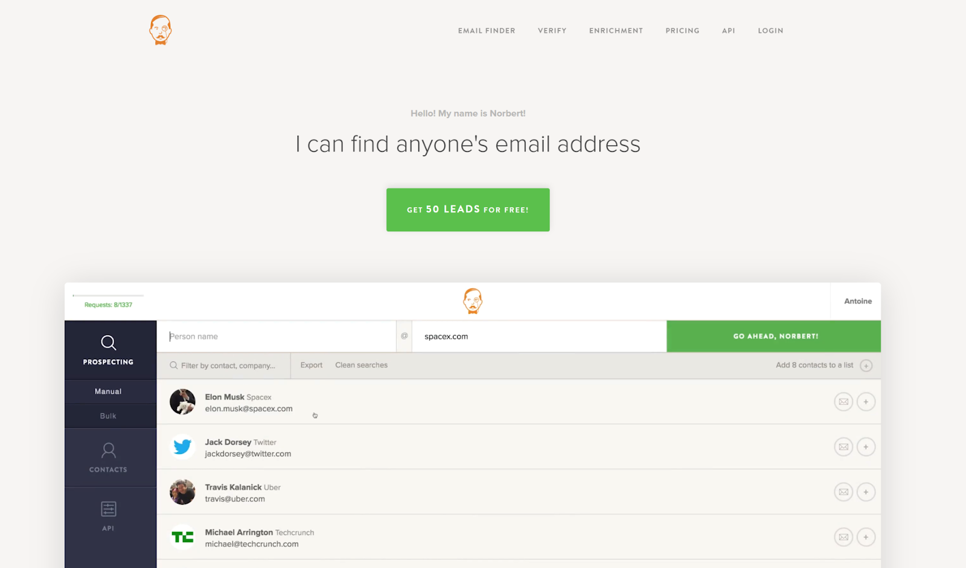Click Travis Kalanick's profile photo
The height and width of the screenshot is (568, 966).
pyautogui.click(x=182, y=492)
